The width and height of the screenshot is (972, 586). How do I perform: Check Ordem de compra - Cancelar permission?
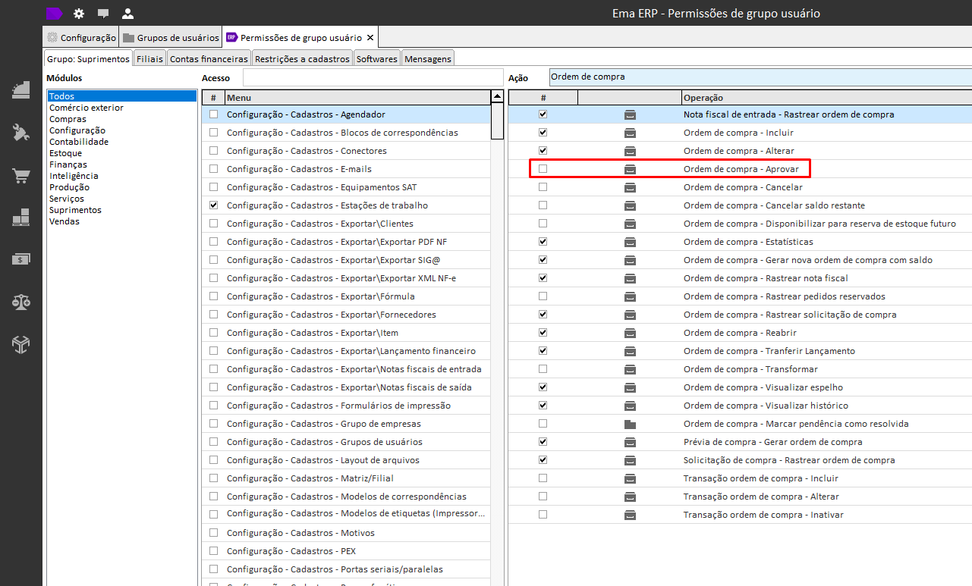tap(543, 186)
